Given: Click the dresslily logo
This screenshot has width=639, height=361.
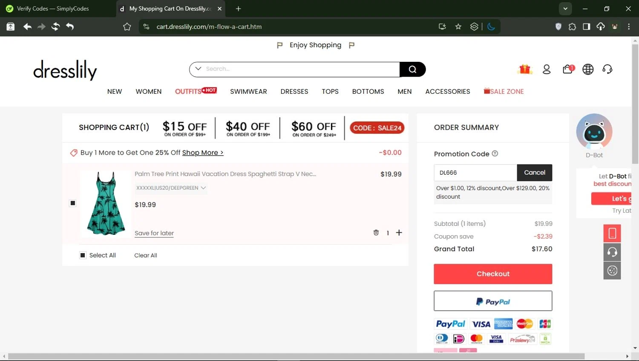Looking at the screenshot, I should coord(65,70).
